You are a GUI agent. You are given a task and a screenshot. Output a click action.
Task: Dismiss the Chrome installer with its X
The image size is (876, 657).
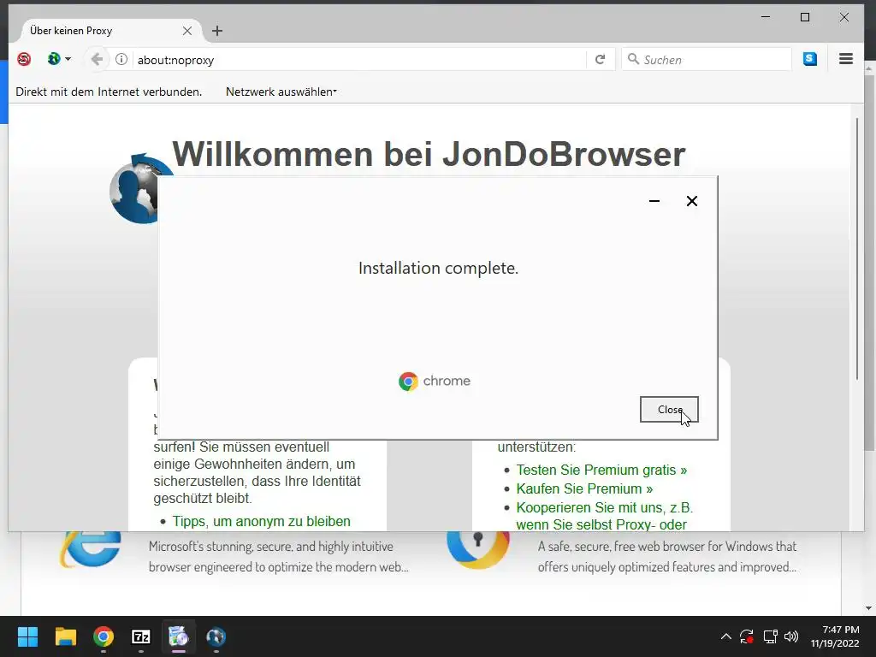[691, 201]
